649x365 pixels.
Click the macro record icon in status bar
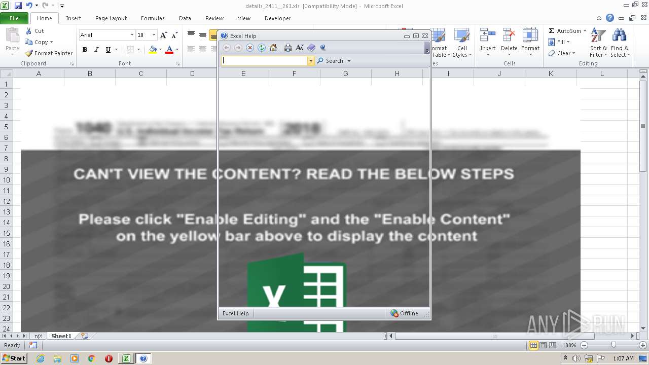click(x=33, y=345)
